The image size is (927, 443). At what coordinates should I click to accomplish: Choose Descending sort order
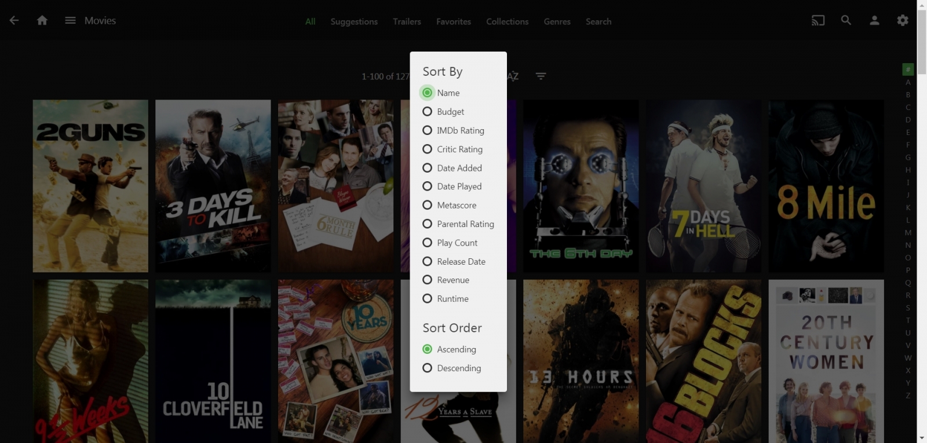click(451, 368)
